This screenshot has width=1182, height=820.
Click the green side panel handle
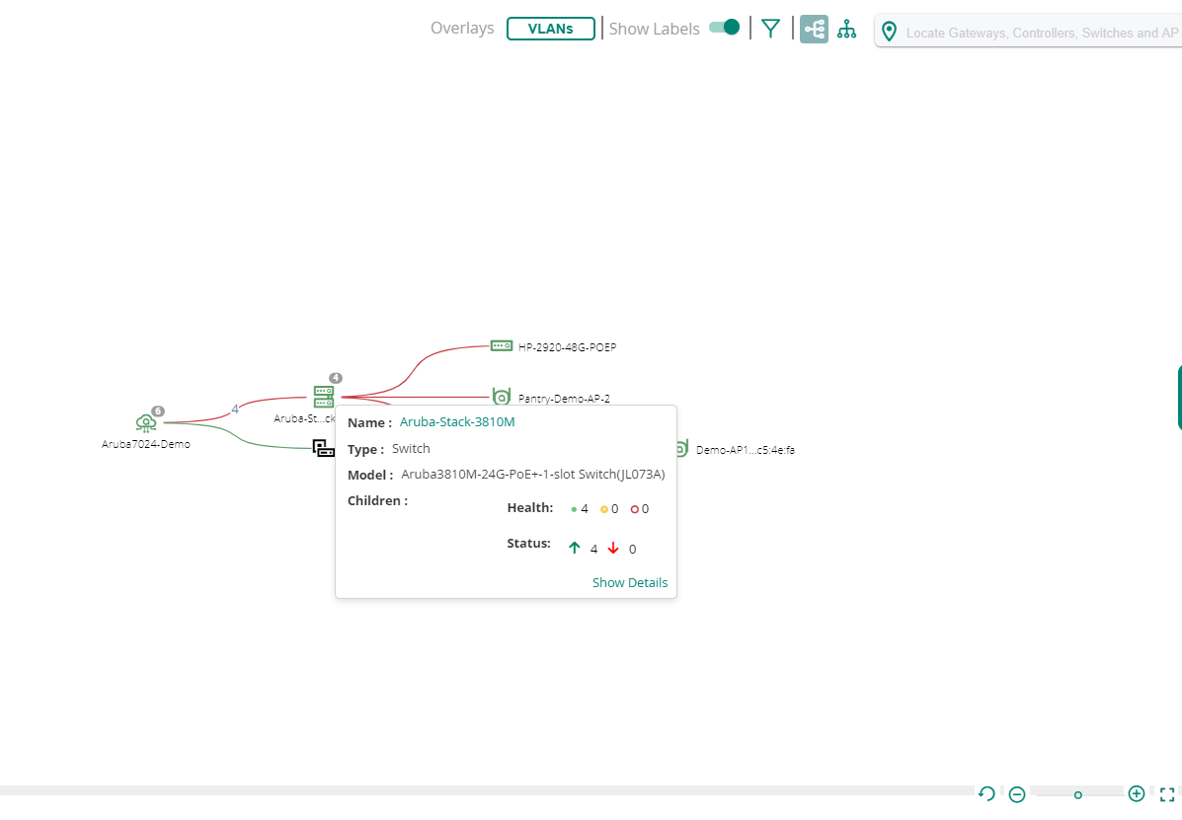[1179, 398]
